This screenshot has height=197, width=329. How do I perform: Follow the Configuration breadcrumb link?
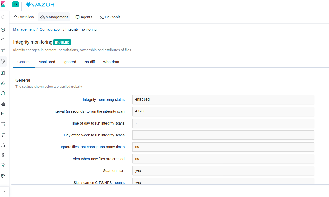[x=50, y=29]
